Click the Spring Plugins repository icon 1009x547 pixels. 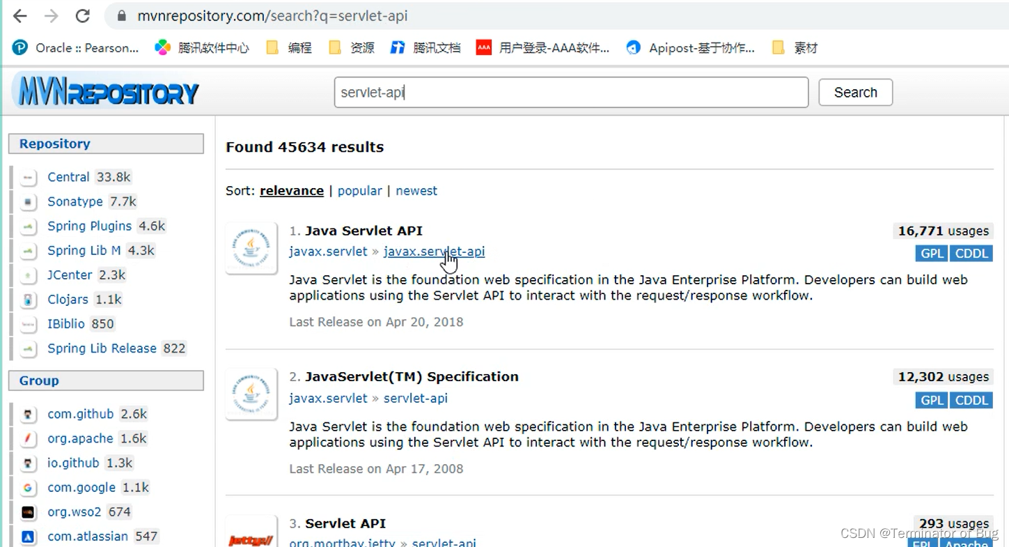pyautogui.click(x=28, y=226)
